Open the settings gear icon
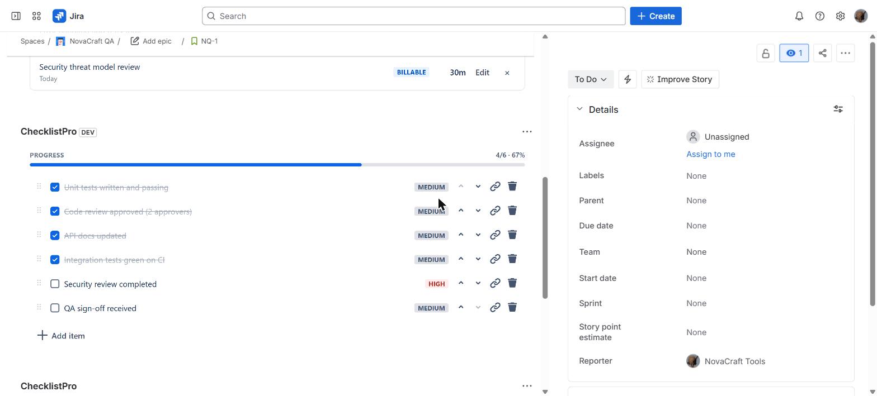877x396 pixels. coord(840,16)
